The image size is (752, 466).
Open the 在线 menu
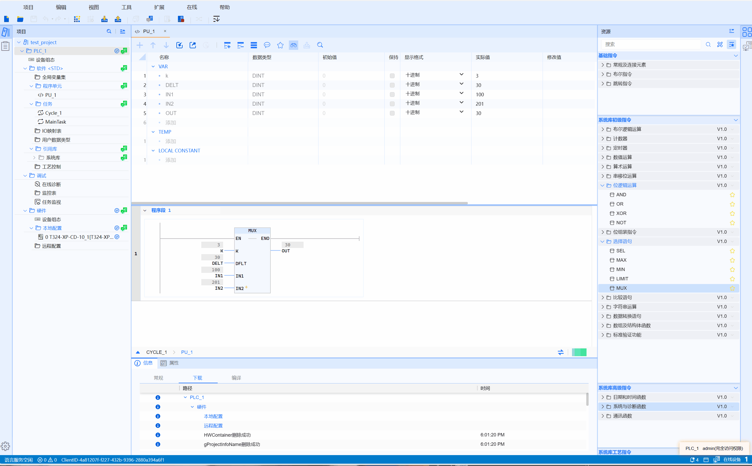click(192, 7)
